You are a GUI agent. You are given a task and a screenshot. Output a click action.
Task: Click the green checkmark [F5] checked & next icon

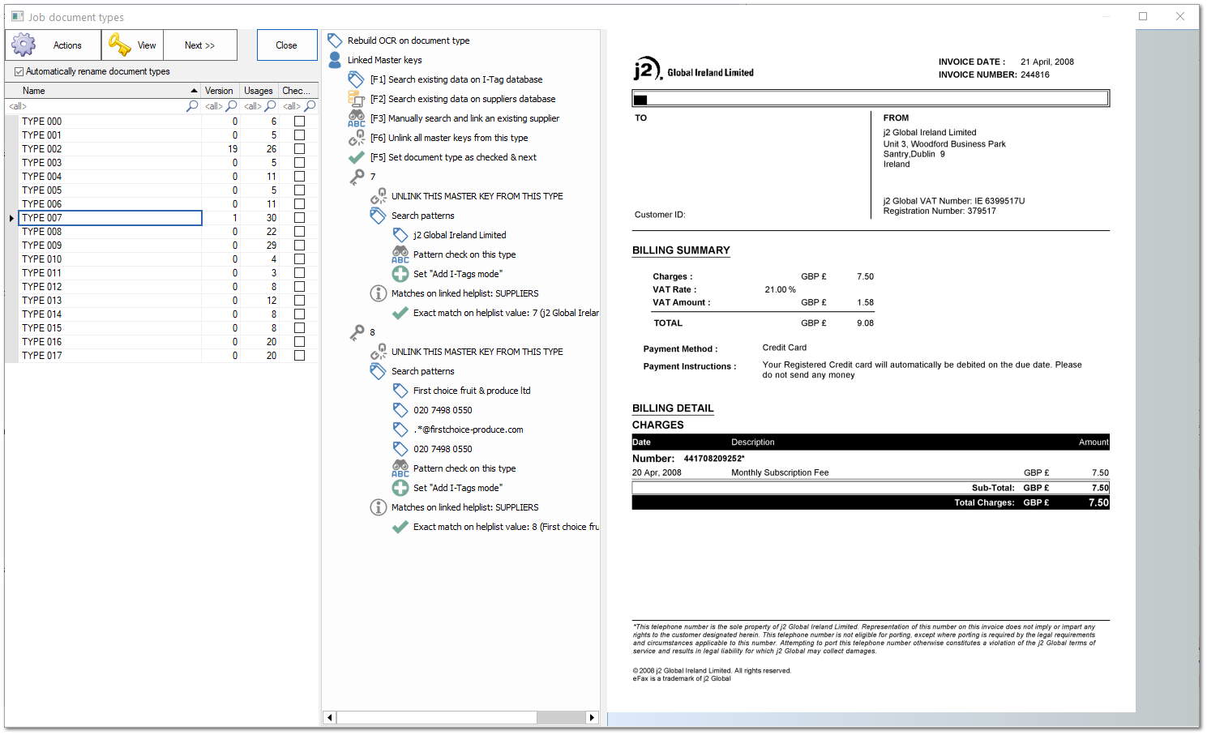coord(355,157)
